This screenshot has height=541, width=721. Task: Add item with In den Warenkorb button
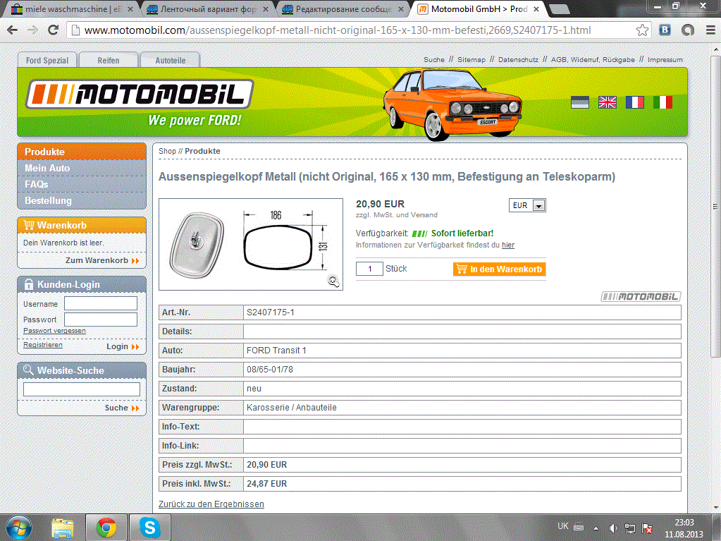point(500,269)
